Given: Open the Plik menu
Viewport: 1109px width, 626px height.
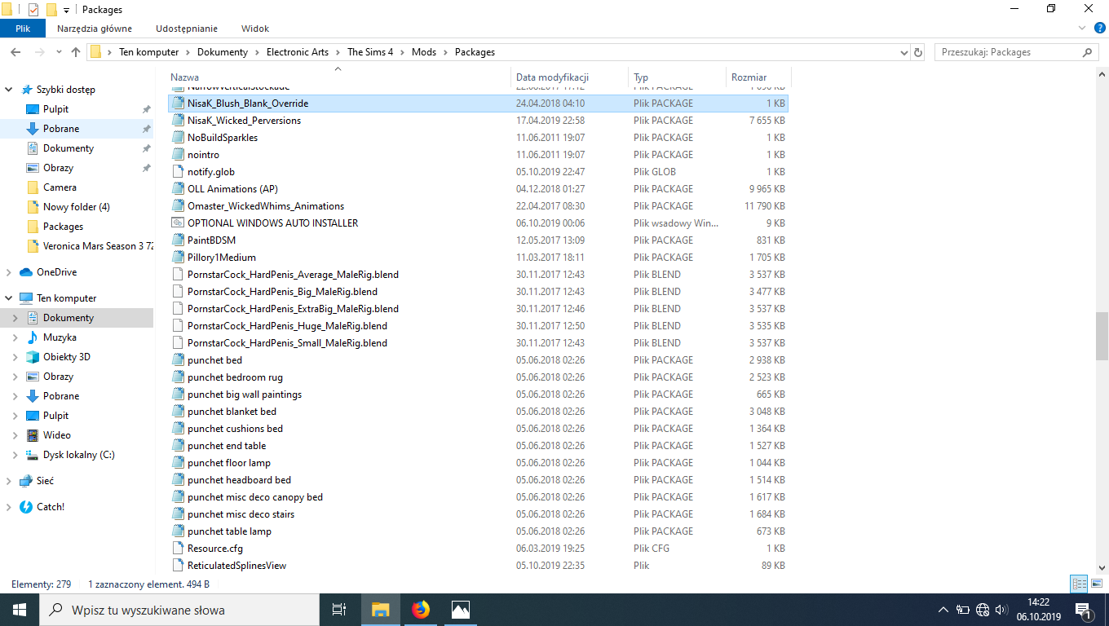Looking at the screenshot, I should [x=23, y=27].
